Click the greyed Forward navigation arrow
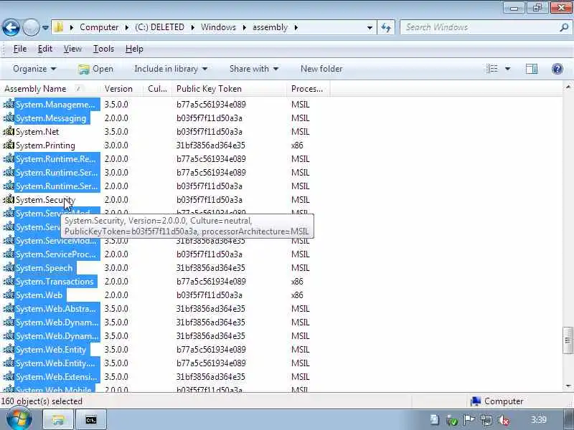574x430 pixels. (x=31, y=27)
